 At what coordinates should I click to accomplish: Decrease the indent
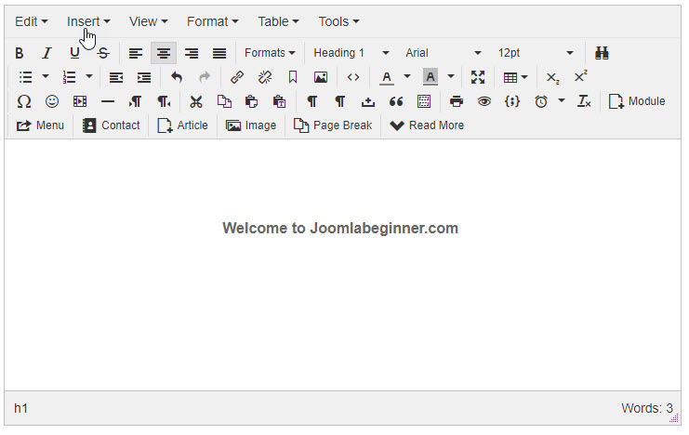tap(116, 77)
